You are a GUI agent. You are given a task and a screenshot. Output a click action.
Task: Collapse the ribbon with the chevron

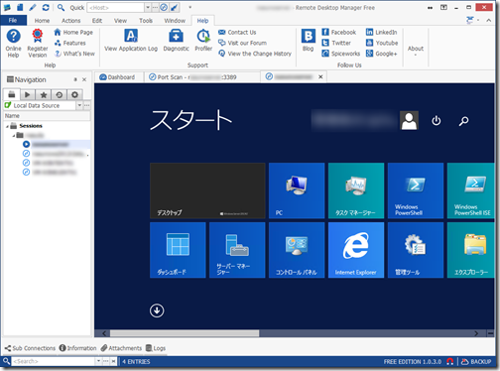pyautogui.click(x=489, y=21)
